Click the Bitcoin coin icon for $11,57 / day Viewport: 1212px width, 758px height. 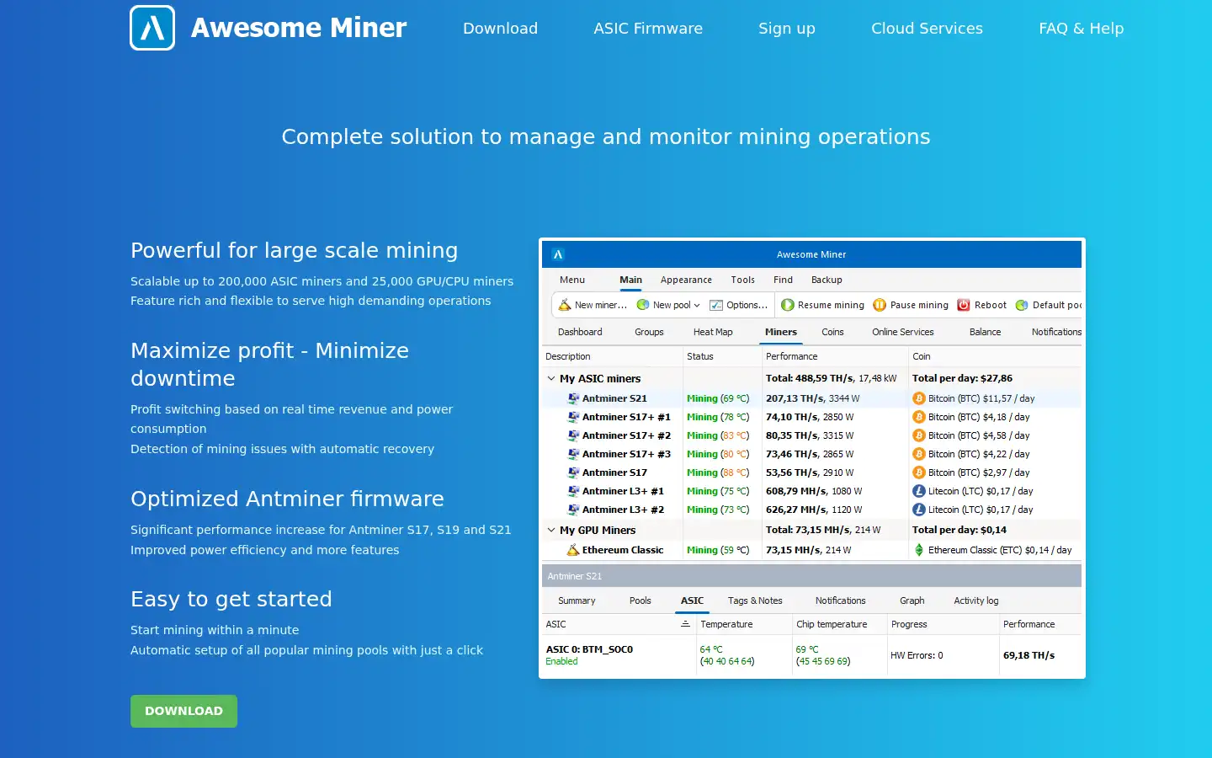coord(919,398)
